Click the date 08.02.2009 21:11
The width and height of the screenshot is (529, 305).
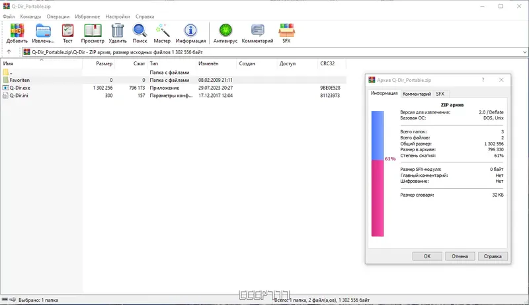coord(216,80)
